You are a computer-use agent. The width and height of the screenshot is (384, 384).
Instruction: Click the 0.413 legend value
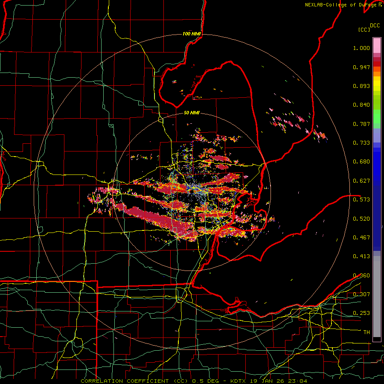point(361,256)
